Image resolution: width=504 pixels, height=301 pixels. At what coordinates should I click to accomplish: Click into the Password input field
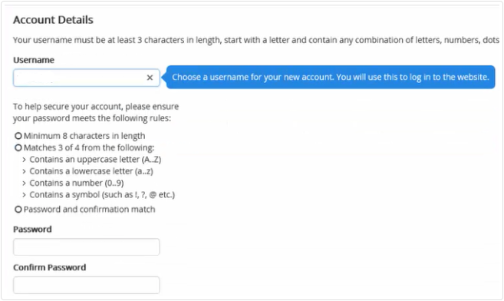click(x=87, y=247)
